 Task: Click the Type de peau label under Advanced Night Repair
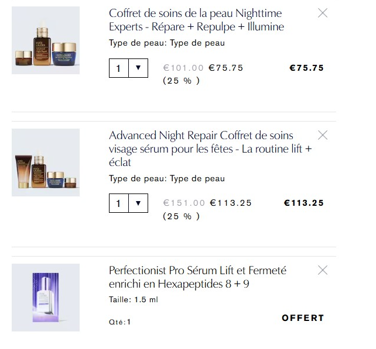166,178
